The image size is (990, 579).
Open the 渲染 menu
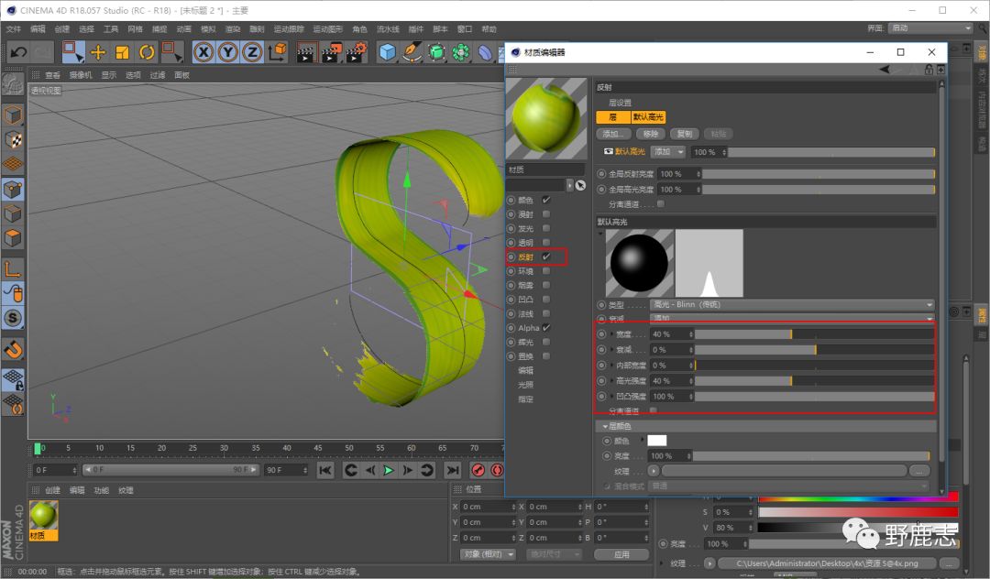coord(233,29)
